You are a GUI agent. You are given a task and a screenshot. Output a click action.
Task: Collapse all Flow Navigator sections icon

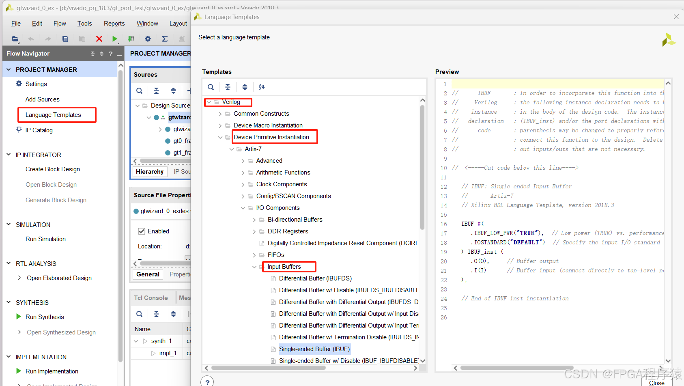pyautogui.click(x=92, y=54)
